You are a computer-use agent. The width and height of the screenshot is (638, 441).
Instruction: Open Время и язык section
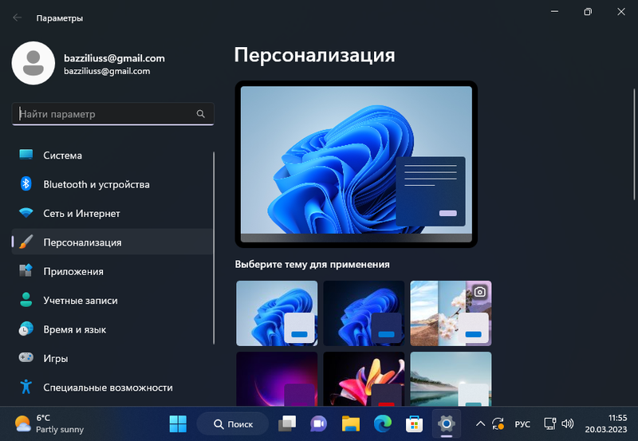112,329
